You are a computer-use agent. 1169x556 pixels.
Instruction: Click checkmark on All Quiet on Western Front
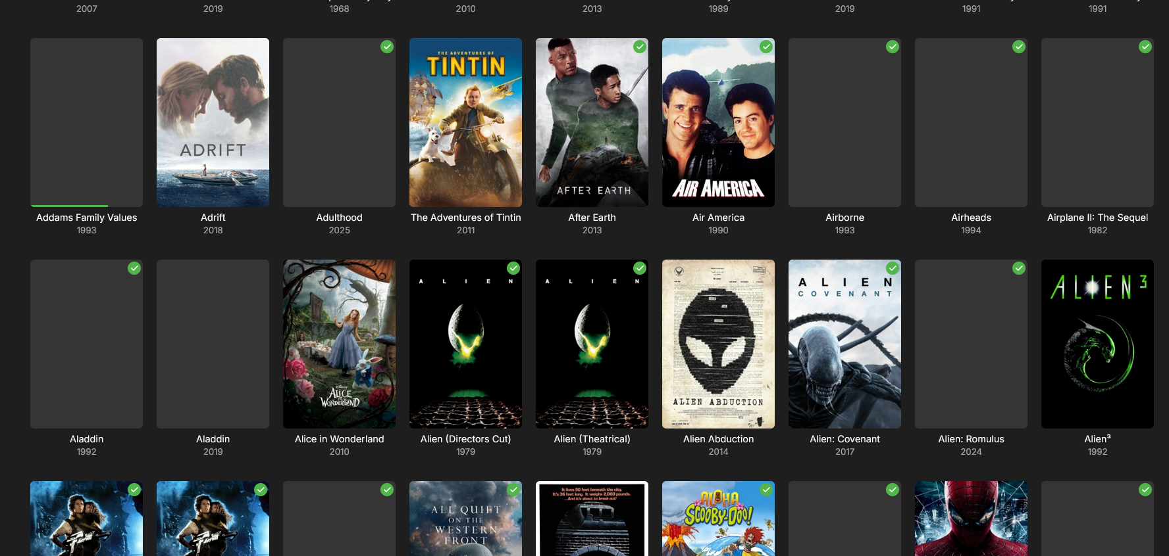(513, 490)
